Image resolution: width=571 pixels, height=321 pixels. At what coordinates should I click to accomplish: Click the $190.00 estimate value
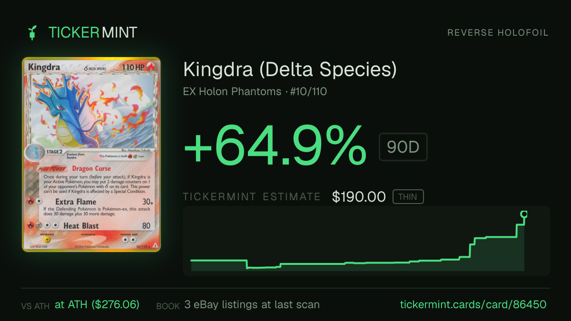pos(359,197)
